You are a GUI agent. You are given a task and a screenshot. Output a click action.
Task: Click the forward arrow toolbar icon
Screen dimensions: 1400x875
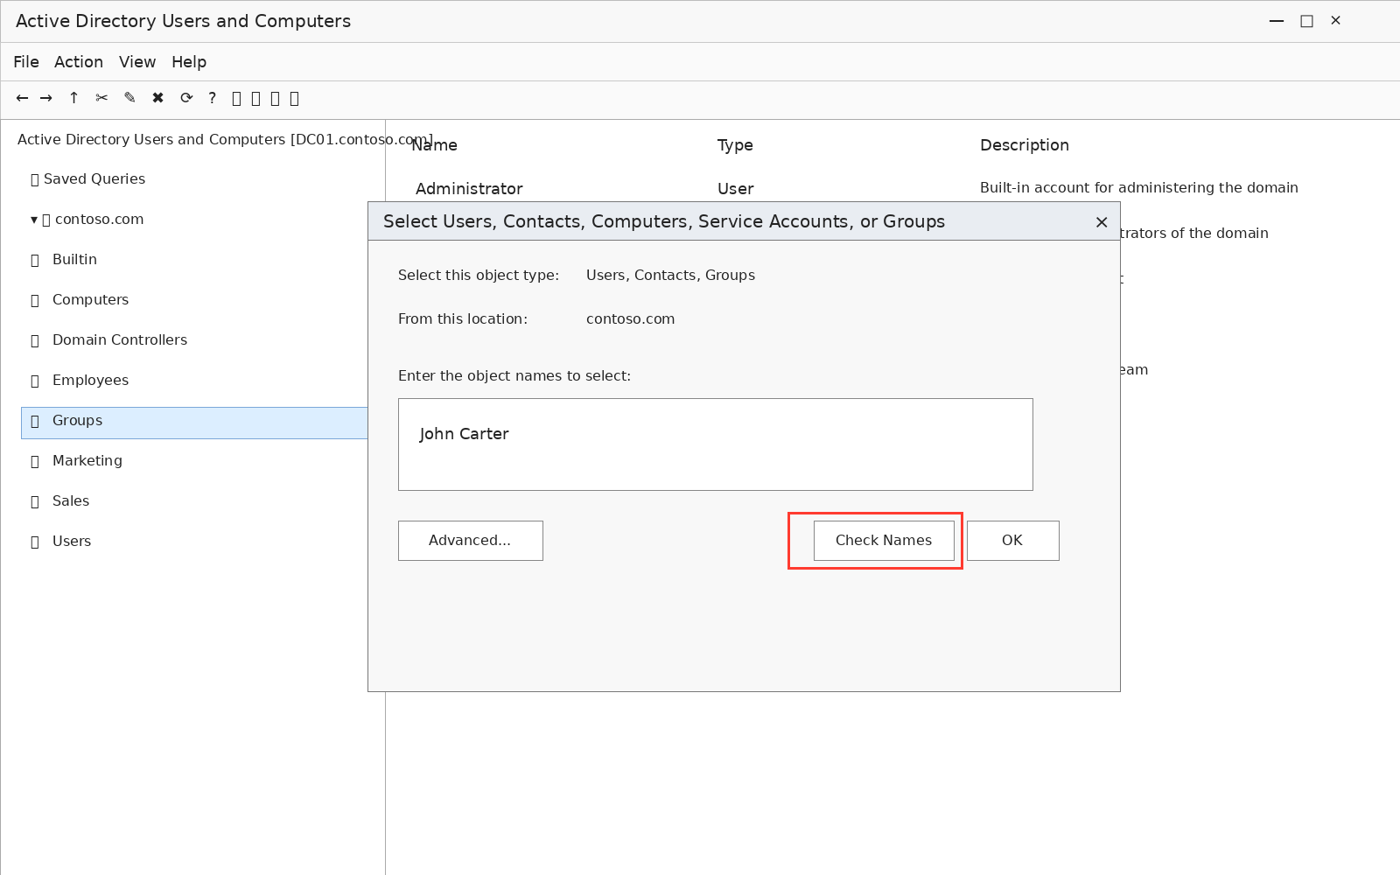pyautogui.click(x=46, y=98)
